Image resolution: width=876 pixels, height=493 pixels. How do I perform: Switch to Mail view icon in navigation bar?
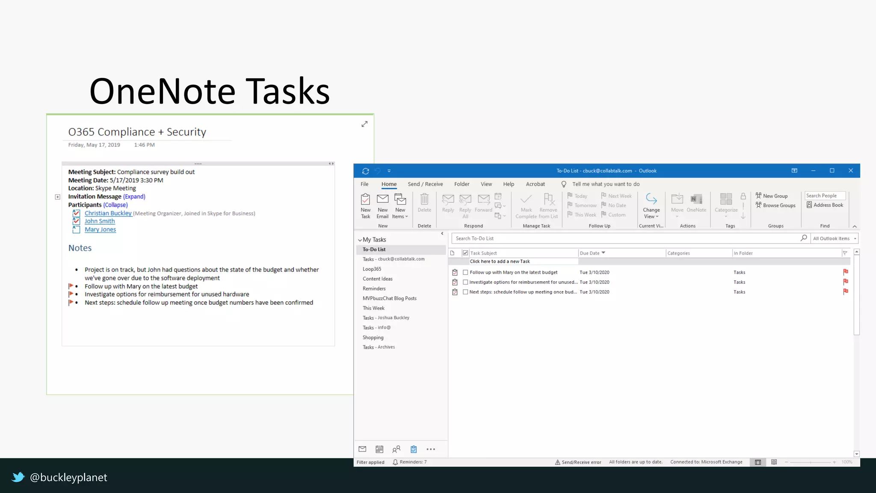[362, 449]
